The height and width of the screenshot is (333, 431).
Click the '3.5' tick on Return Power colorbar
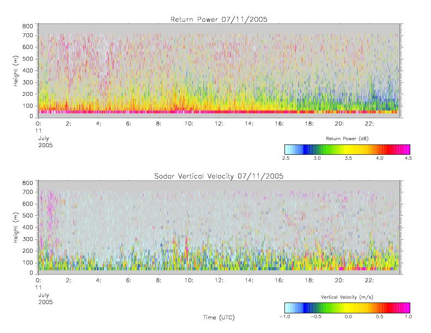tap(348, 158)
